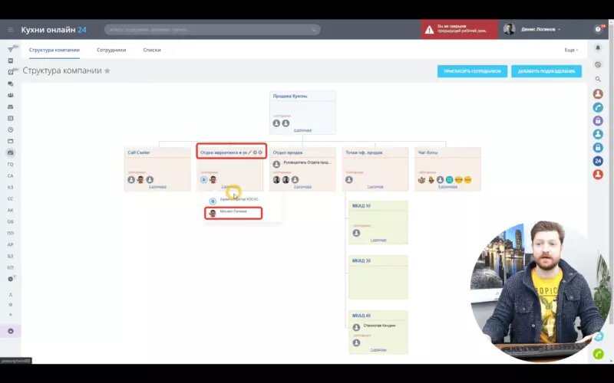Click the plus icon in left sidebar
The width and height of the screenshot is (614, 383).
(11, 315)
